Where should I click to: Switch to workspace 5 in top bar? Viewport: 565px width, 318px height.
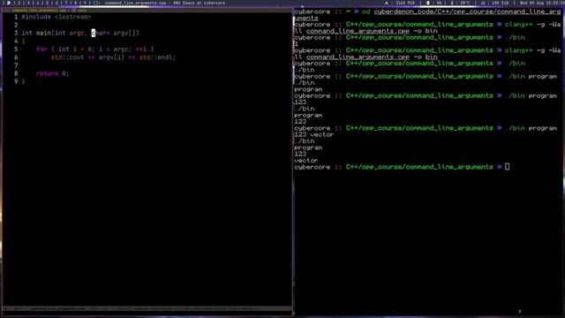[47, 3]
